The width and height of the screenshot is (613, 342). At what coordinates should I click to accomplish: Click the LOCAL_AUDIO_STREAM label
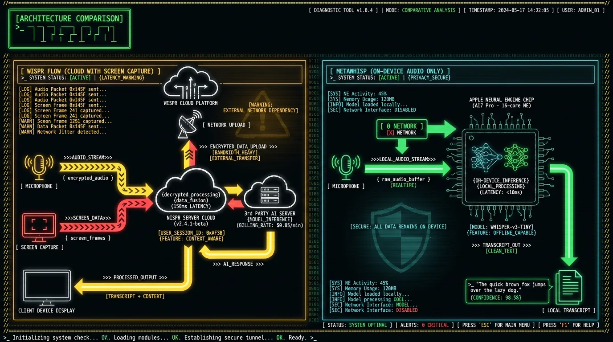click(404, 159)
